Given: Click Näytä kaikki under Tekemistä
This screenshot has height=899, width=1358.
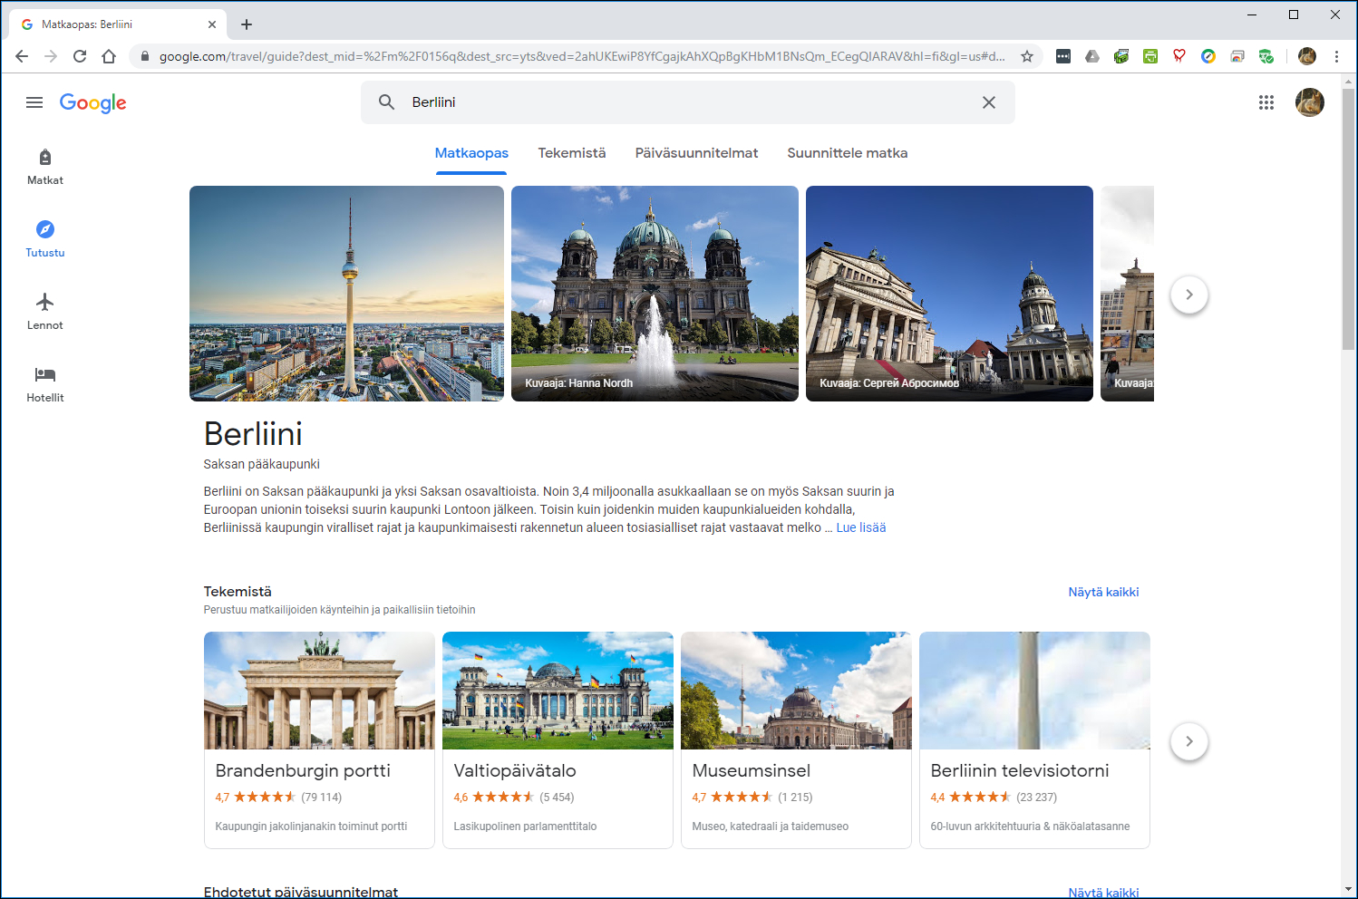Looking at the screenshot, I should 1103,591.
